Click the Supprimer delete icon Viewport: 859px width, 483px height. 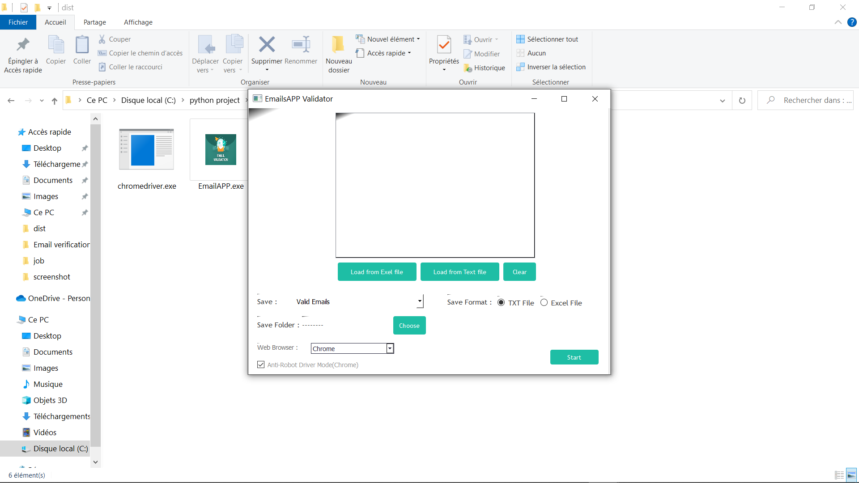pyautogui.click(x=267, y=45)
